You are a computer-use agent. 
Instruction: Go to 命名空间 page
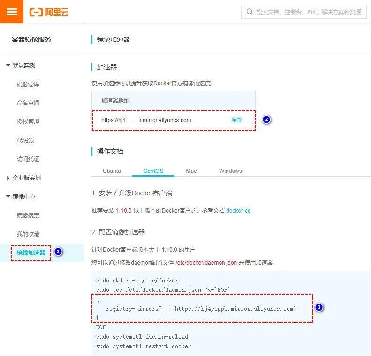tap(28, 103)
